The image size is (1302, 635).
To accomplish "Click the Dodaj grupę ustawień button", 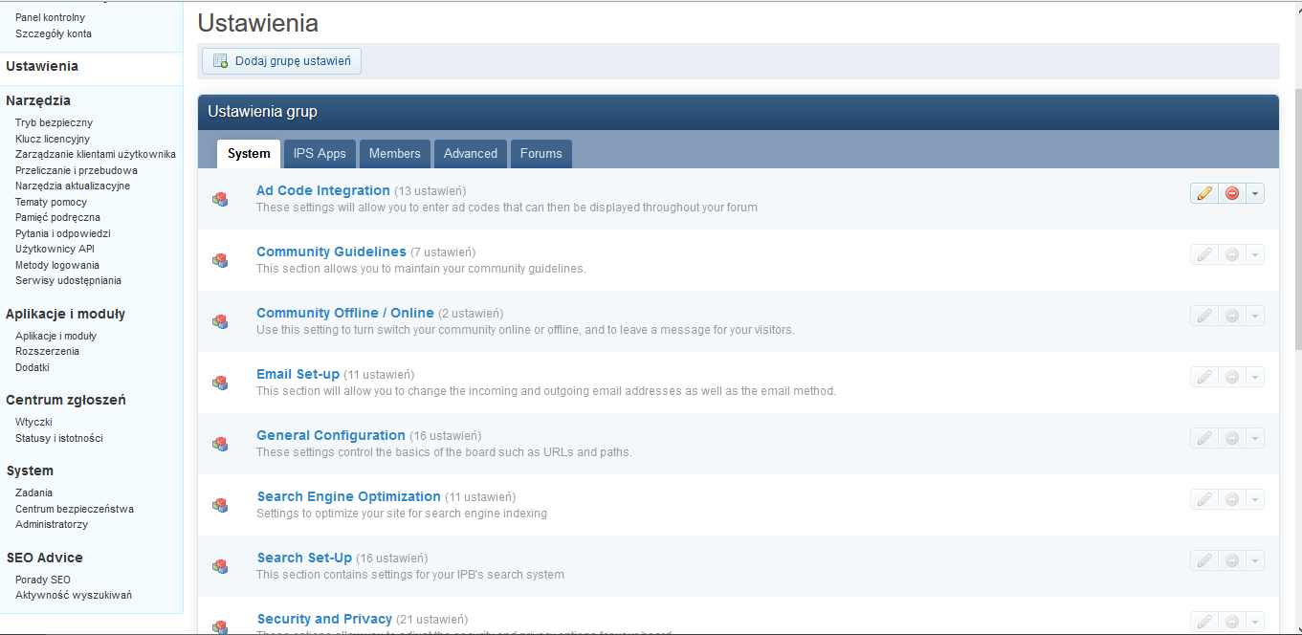I will [x=281, y=61].
